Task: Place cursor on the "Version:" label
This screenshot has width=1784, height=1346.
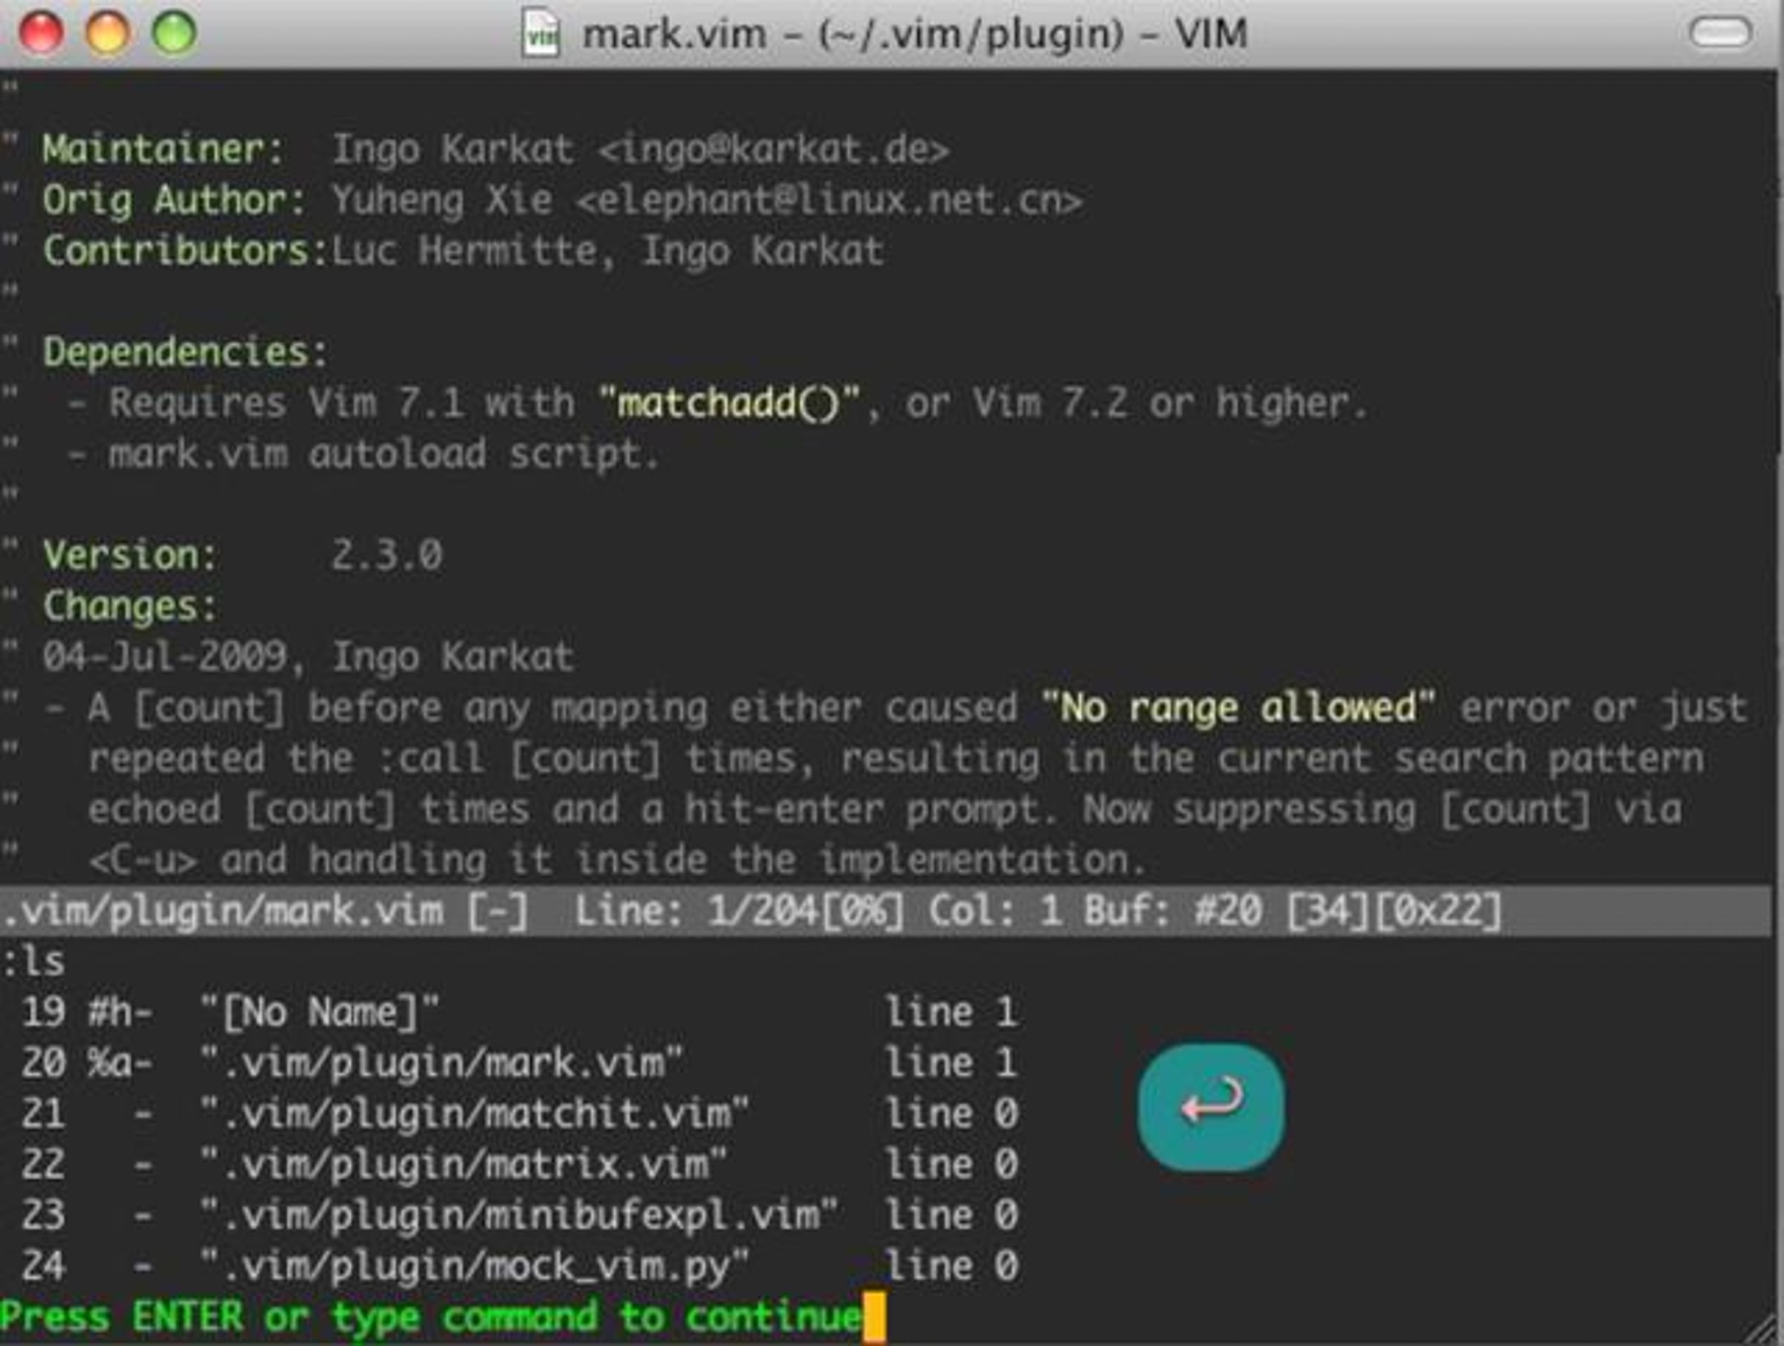Action: click(130, 555)
